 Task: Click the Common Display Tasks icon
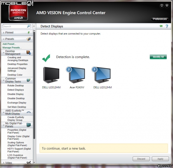tap(29, 80)
